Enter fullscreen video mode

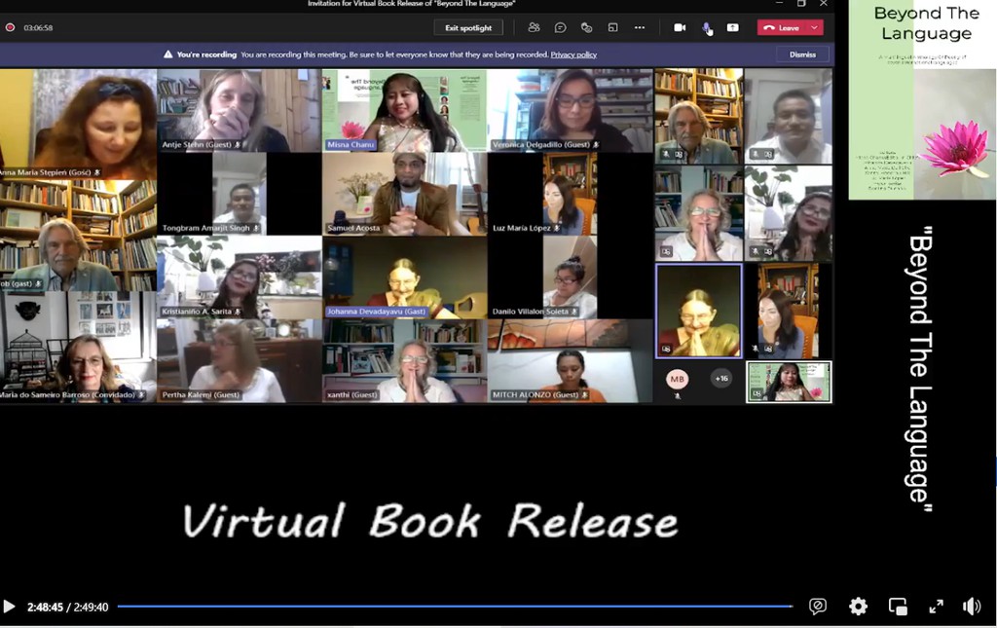coord(936,607)
